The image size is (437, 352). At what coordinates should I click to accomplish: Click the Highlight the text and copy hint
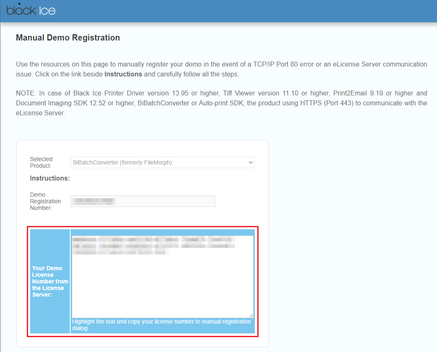161,325
